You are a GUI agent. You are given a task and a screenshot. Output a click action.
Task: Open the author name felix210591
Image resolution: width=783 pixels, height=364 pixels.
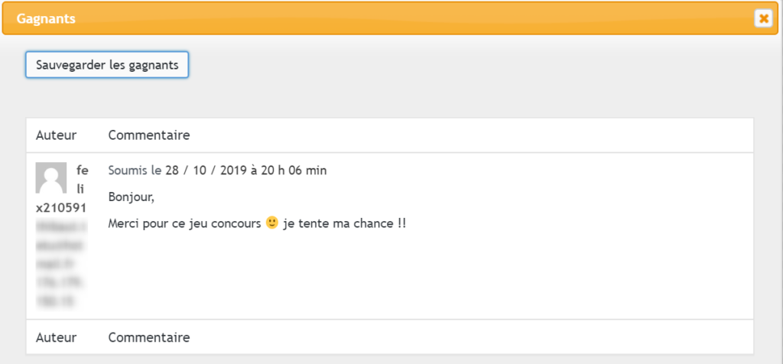[x=62, y=189]
